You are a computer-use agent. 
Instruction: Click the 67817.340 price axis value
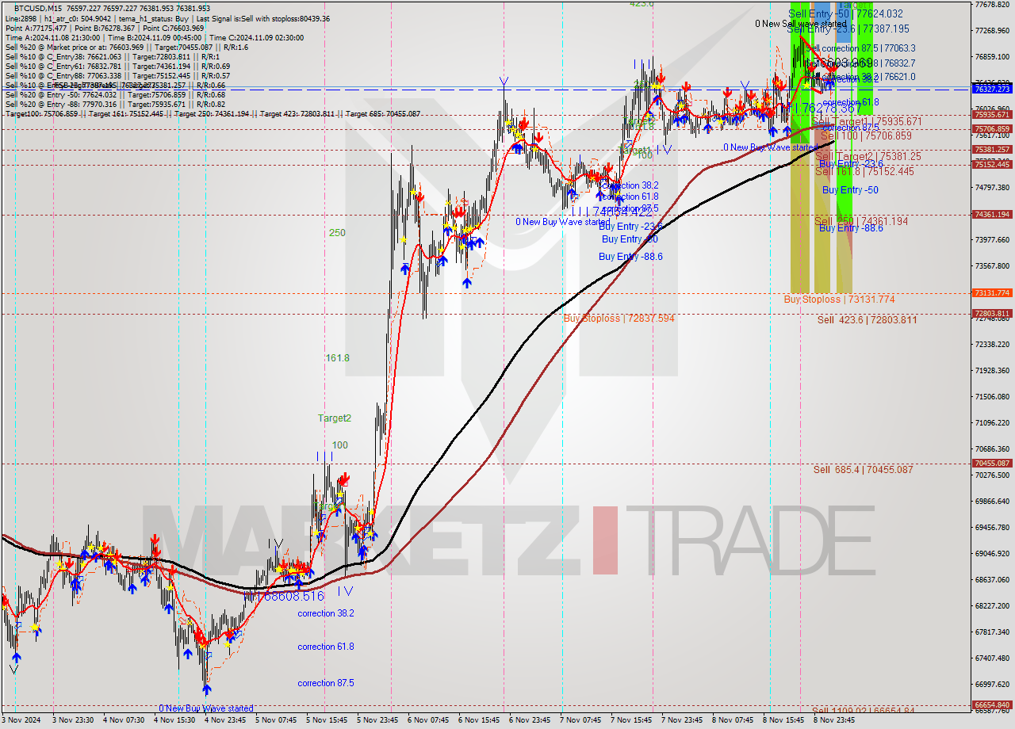[991, 632]
